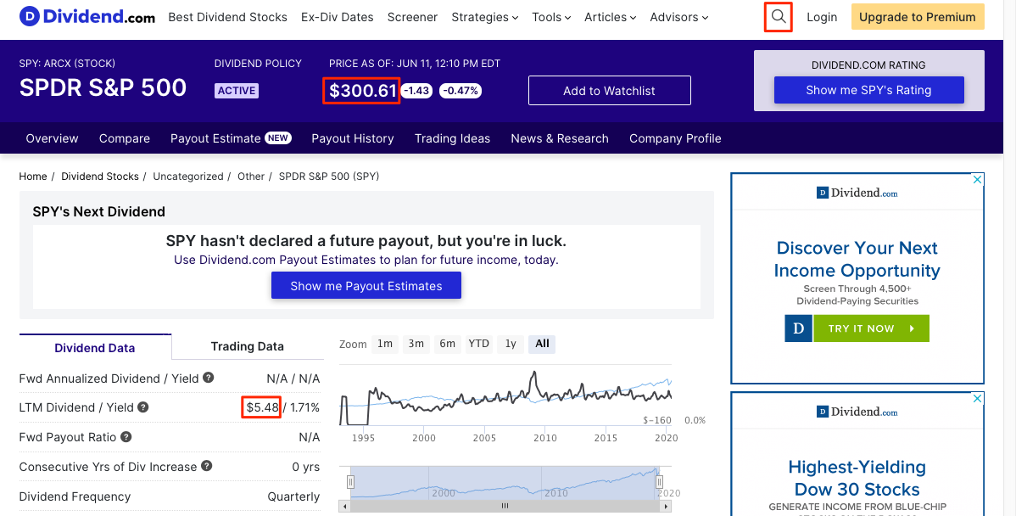Open the site search magnifier icon
Image resolution: width=1016 pixels, height=516 pixels.
pyautogui.click(x=779, y=17)
